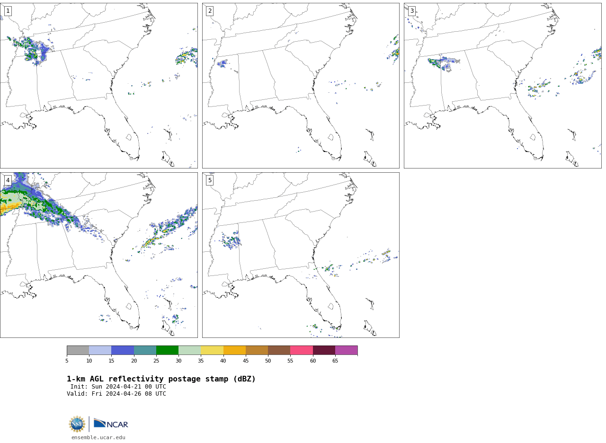Image resolution: width=606 pixels, height=443 pixels.
Task: Click the pale green 30-35 dBZ swatch
Action: (189, 350)
